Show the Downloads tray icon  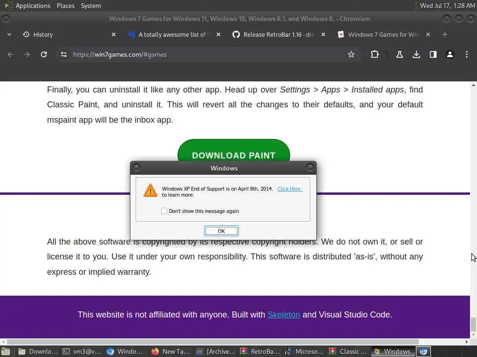[x=416, y=55]
